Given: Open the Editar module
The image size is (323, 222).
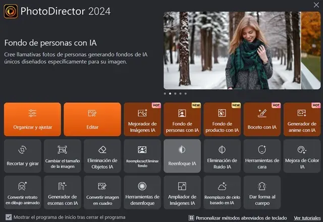Looking at the screenshot, I should tap(92, 119).
